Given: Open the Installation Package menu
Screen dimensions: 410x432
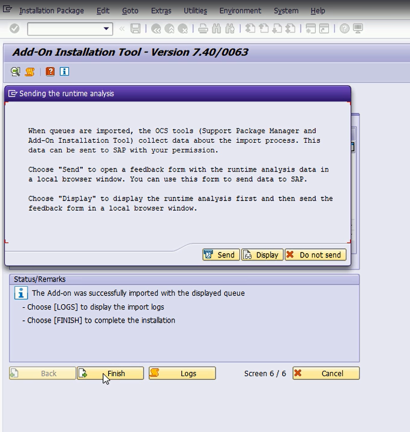Looking at the screenshot, I should coord(52,11).
